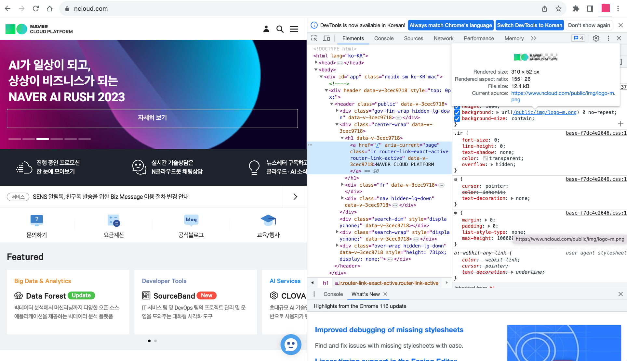Select the h1 breadcrumb item
The height and width of the screenshot is (361, 627).
pyautogui.click(x=326, y=283)
